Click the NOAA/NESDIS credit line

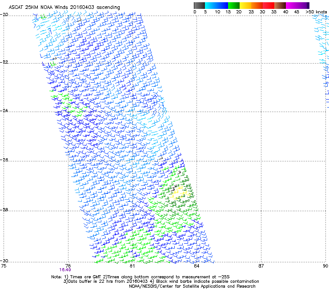click(192, 286)
